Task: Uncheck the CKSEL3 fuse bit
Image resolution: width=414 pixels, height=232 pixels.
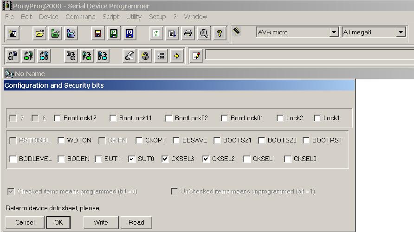Action: pos(165,159)
